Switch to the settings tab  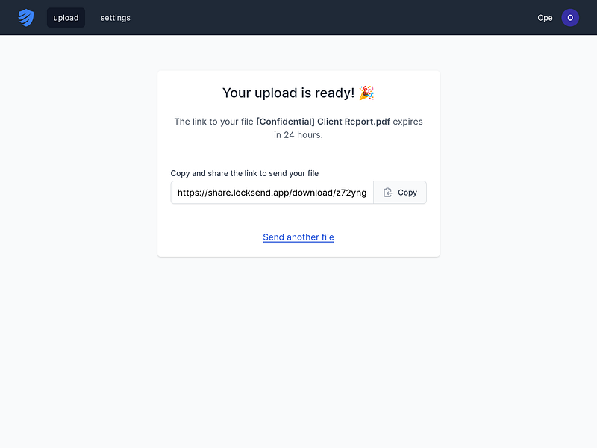pyautogui.click(x=116, y=17)
